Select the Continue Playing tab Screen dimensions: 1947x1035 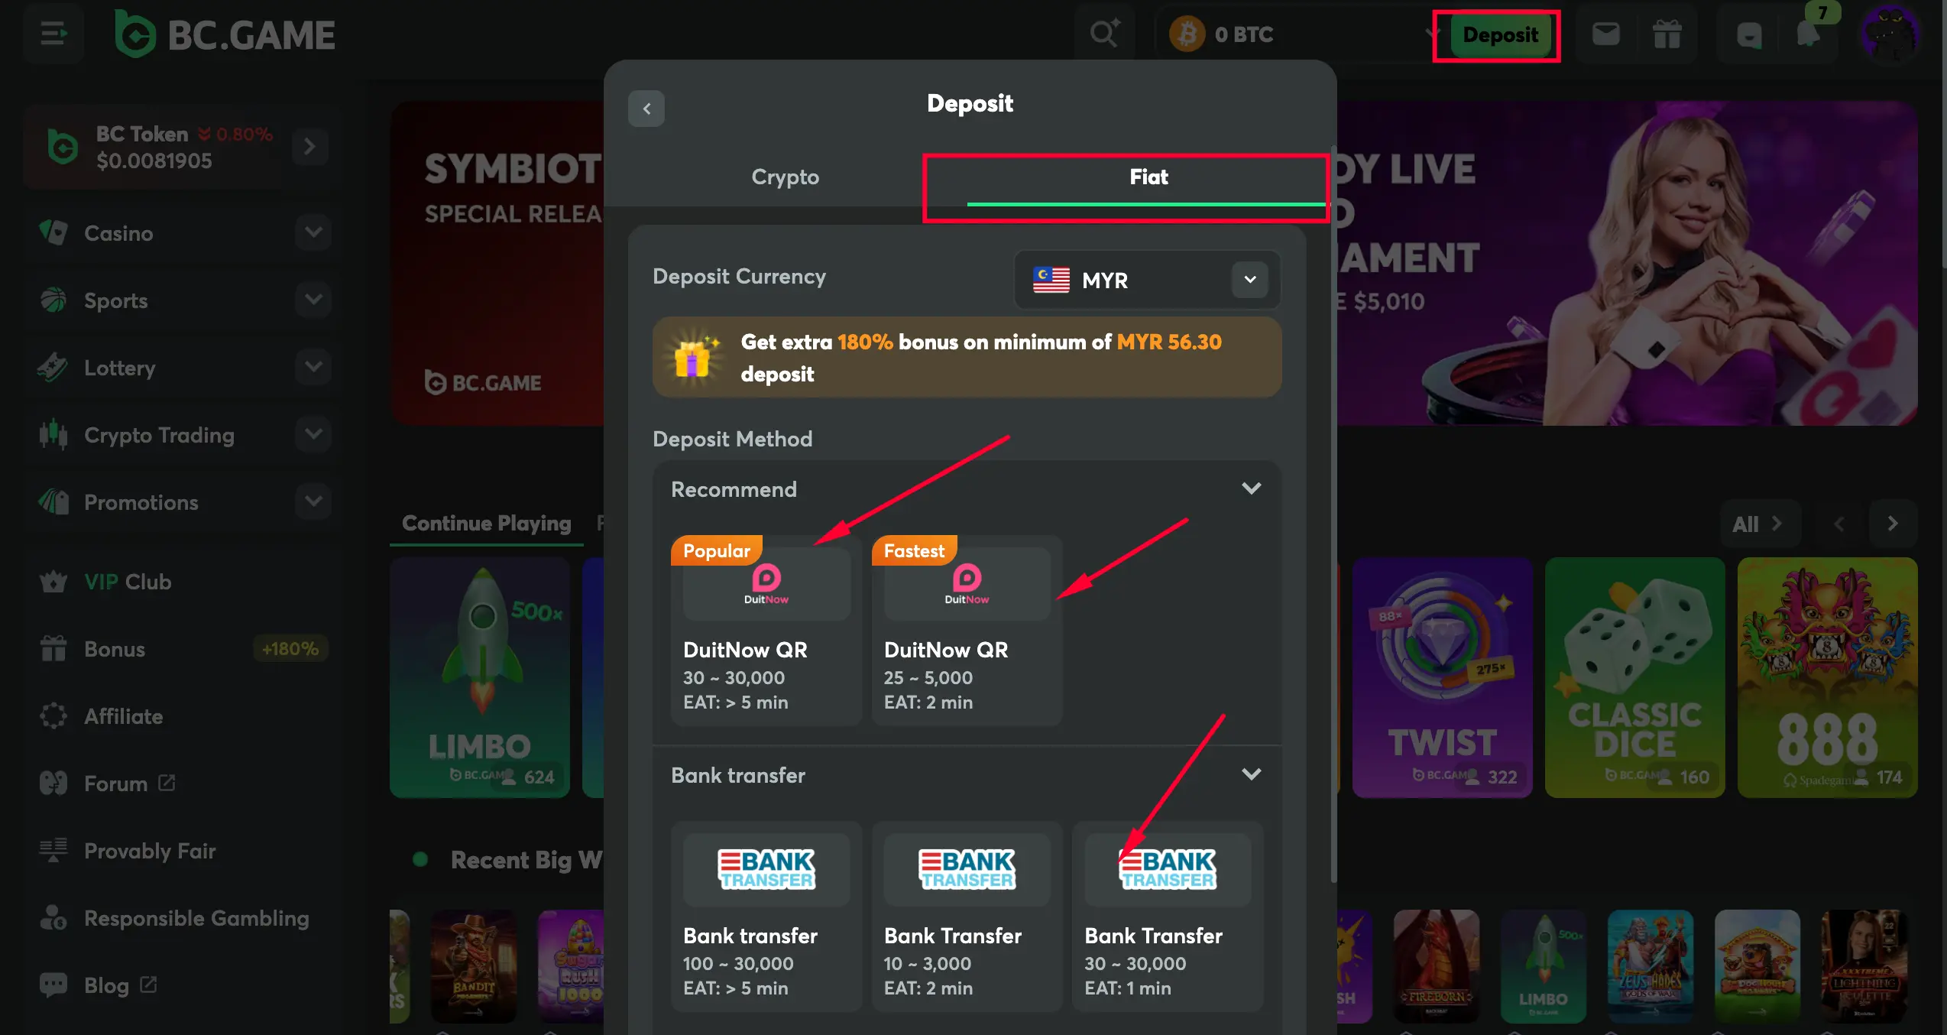(487, 523)
